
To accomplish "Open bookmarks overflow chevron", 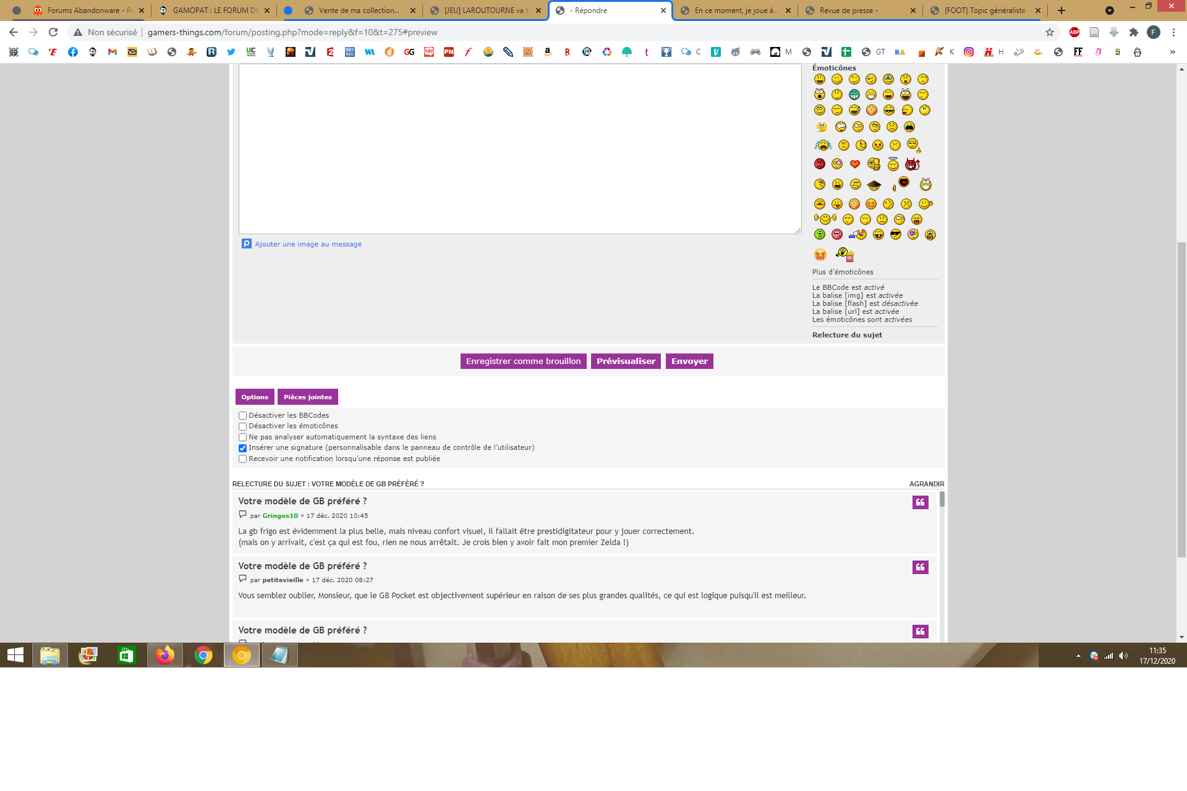I will 1172,53.
